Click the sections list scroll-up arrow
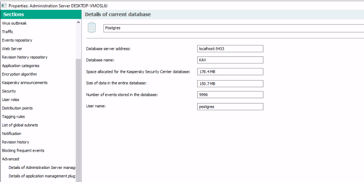Image resolution: width=364 pixels, height=182 pixels. 78,22
